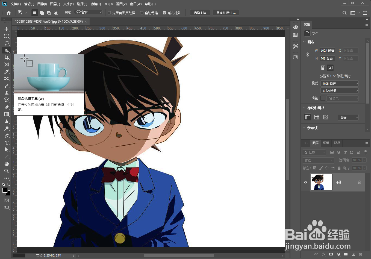Screen dimensions: 371x259
Task: Toggle lock all padlock icon in 锁定 row
Action: [x=339, y=168]
